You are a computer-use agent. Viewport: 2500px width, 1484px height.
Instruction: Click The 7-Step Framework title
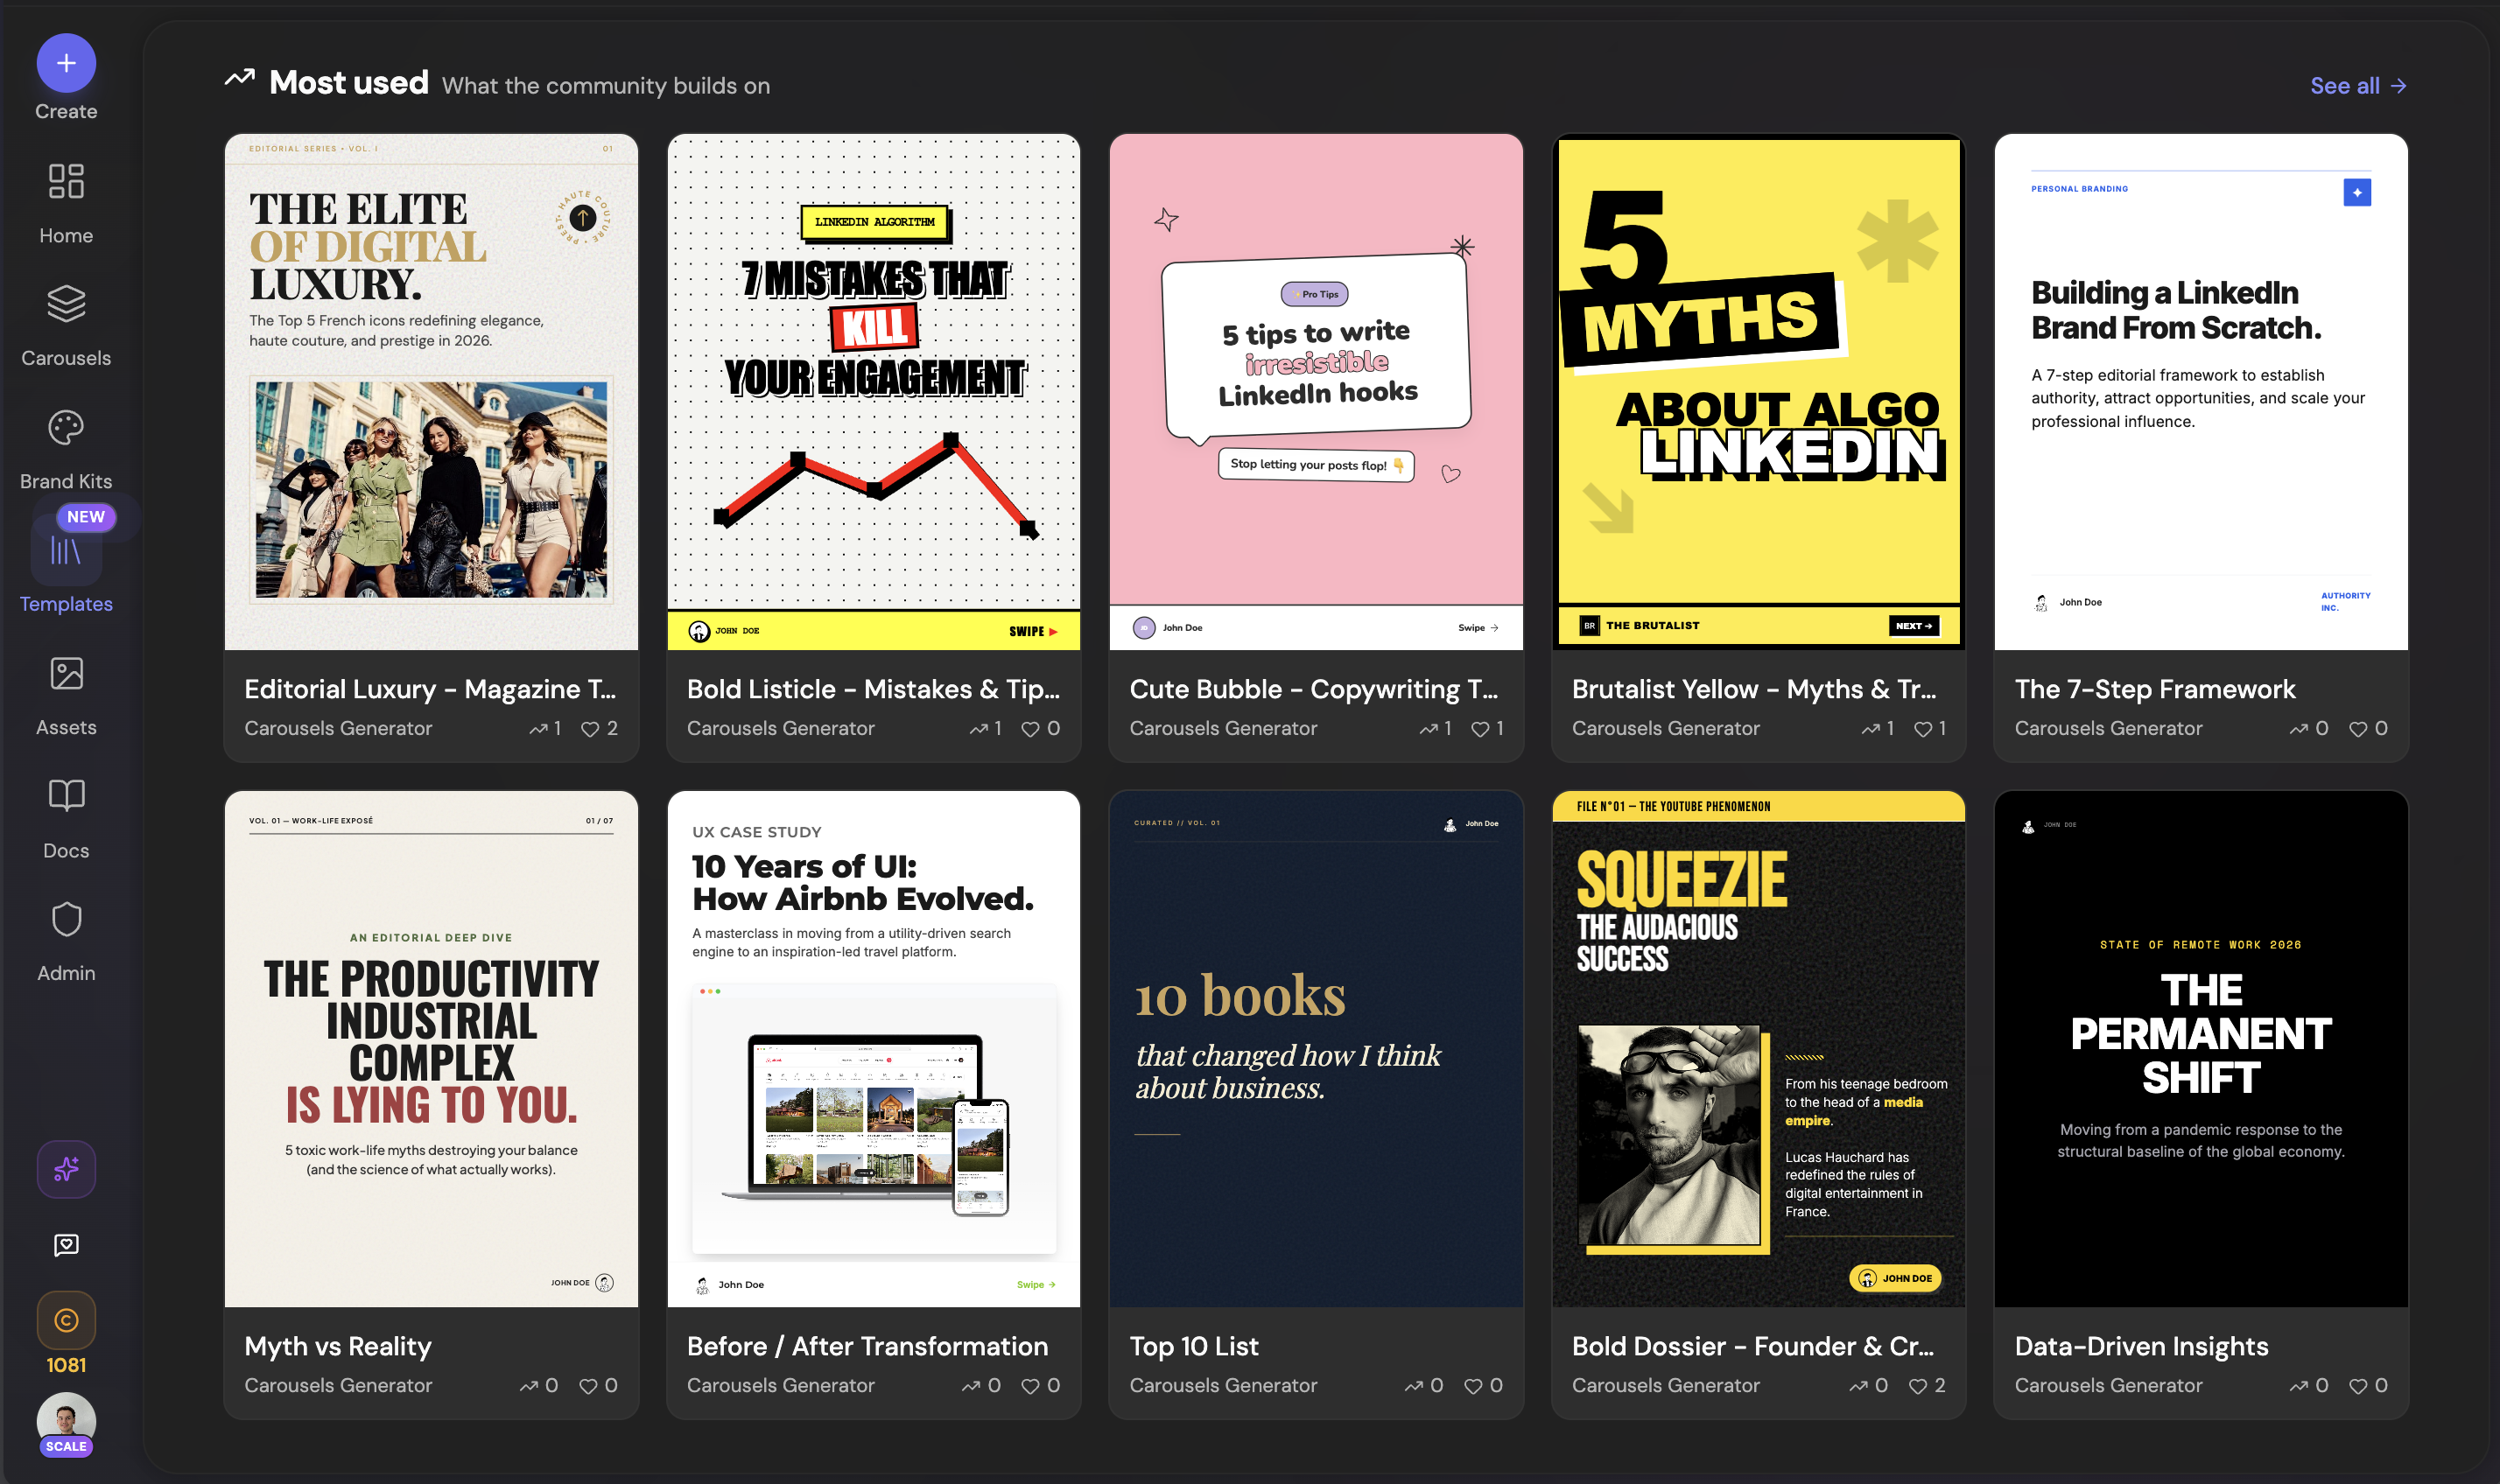pos(2154,689)
